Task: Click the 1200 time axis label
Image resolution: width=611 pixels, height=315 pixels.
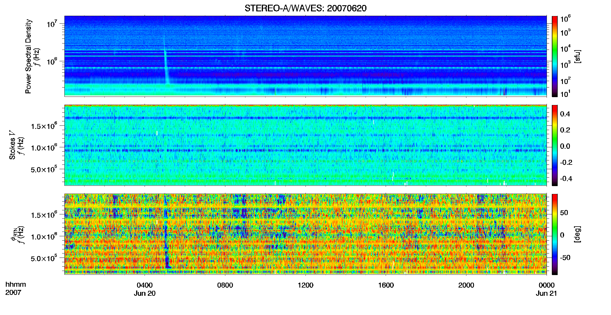Action: tap(305, 285)
